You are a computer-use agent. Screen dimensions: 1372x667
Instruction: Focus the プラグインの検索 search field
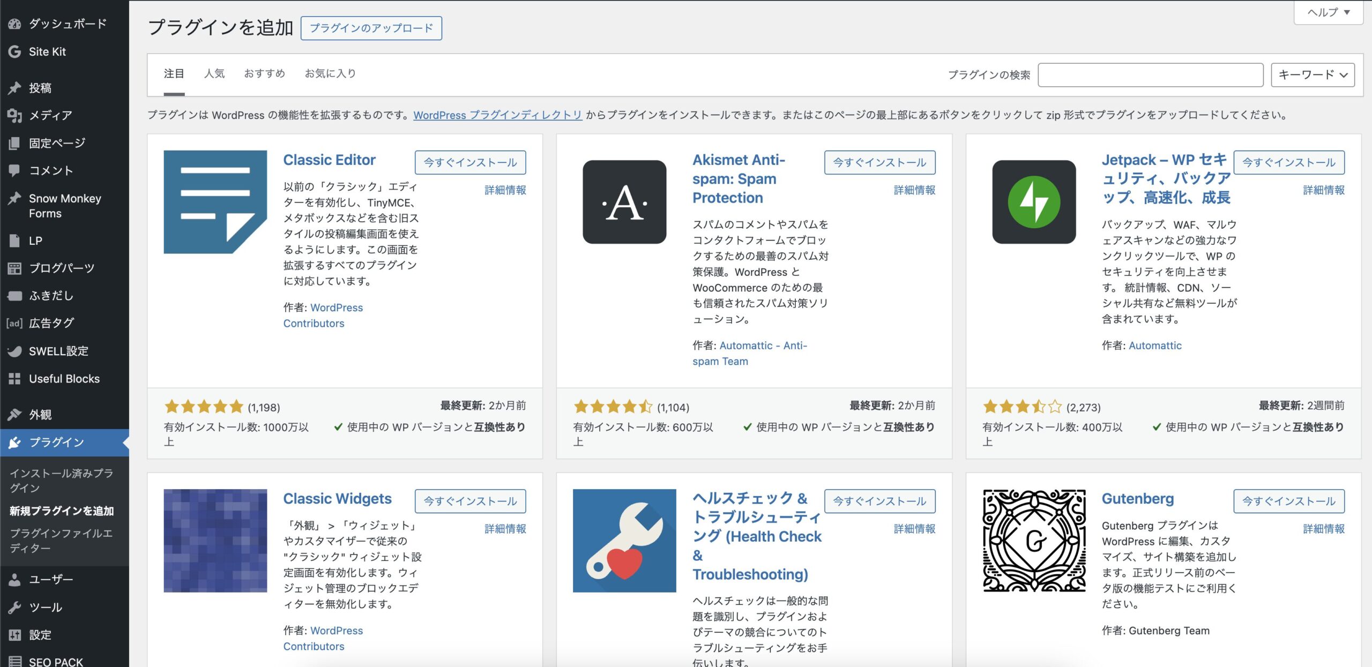coord(1150,75)
